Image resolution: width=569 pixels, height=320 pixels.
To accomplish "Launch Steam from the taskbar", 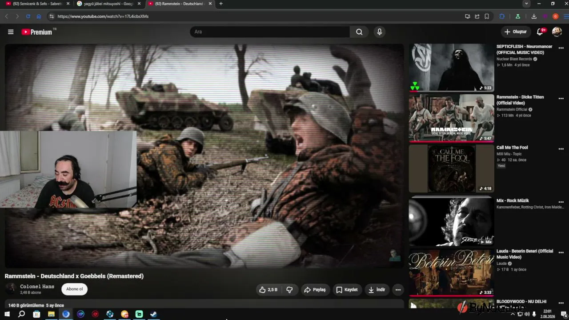I will tap(153, 314).
